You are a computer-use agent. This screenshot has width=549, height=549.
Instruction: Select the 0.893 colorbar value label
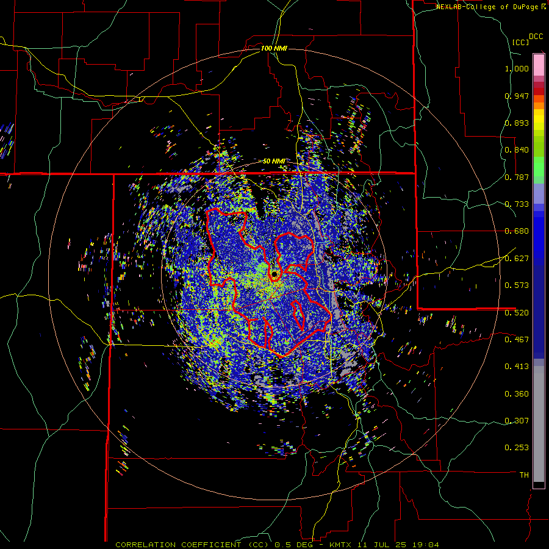[x=517, y=123]
